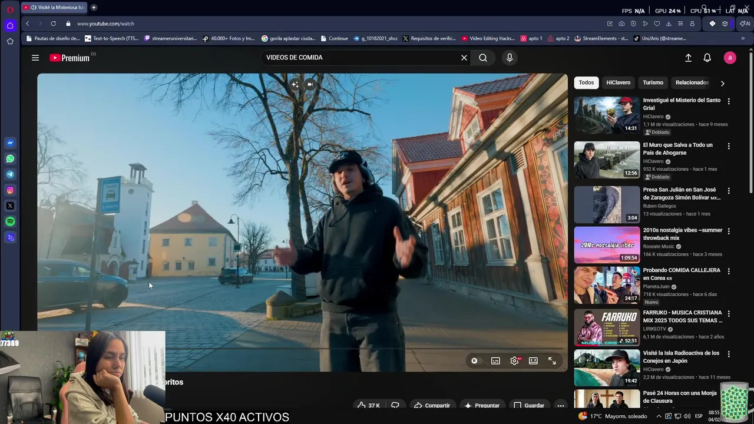This screenshot has height=424, width=754.
Task: Open options menu for FARRUKO mix video
Action: click(729, 314)
